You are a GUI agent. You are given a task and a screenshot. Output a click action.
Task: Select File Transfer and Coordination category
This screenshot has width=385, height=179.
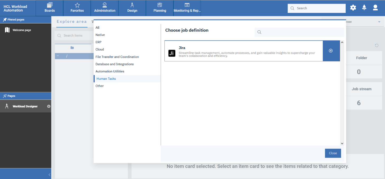[x=117, y=57]
